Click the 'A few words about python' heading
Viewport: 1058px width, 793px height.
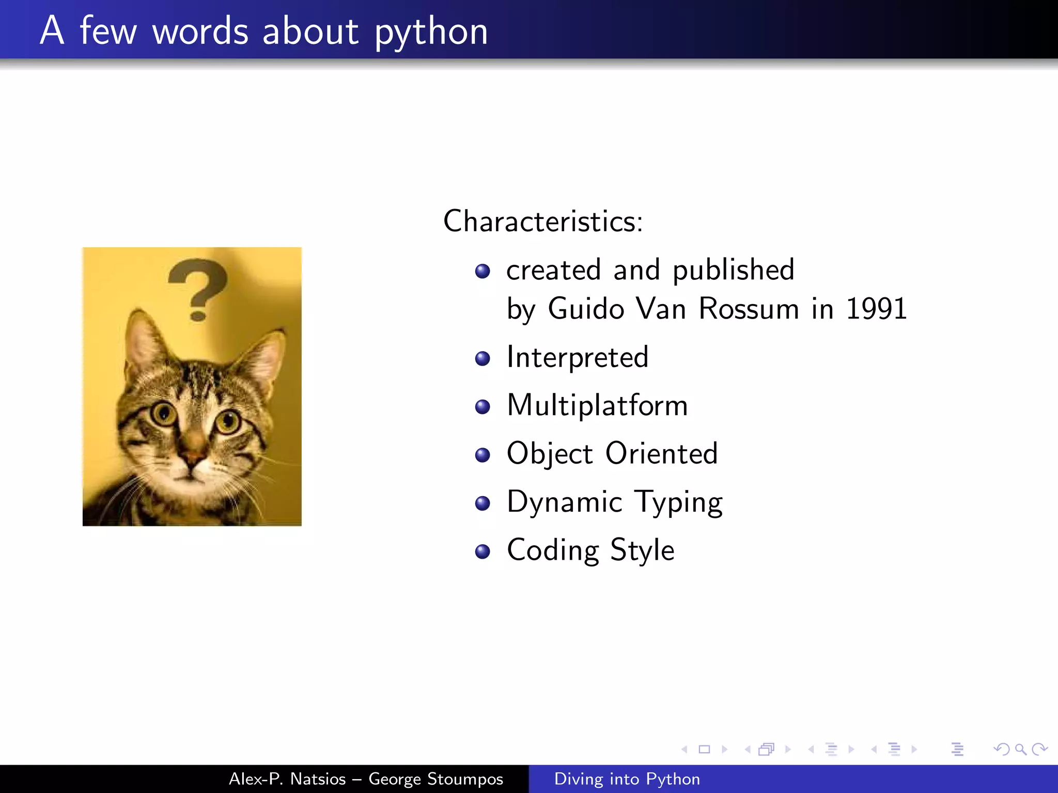(x=264, y=31)
